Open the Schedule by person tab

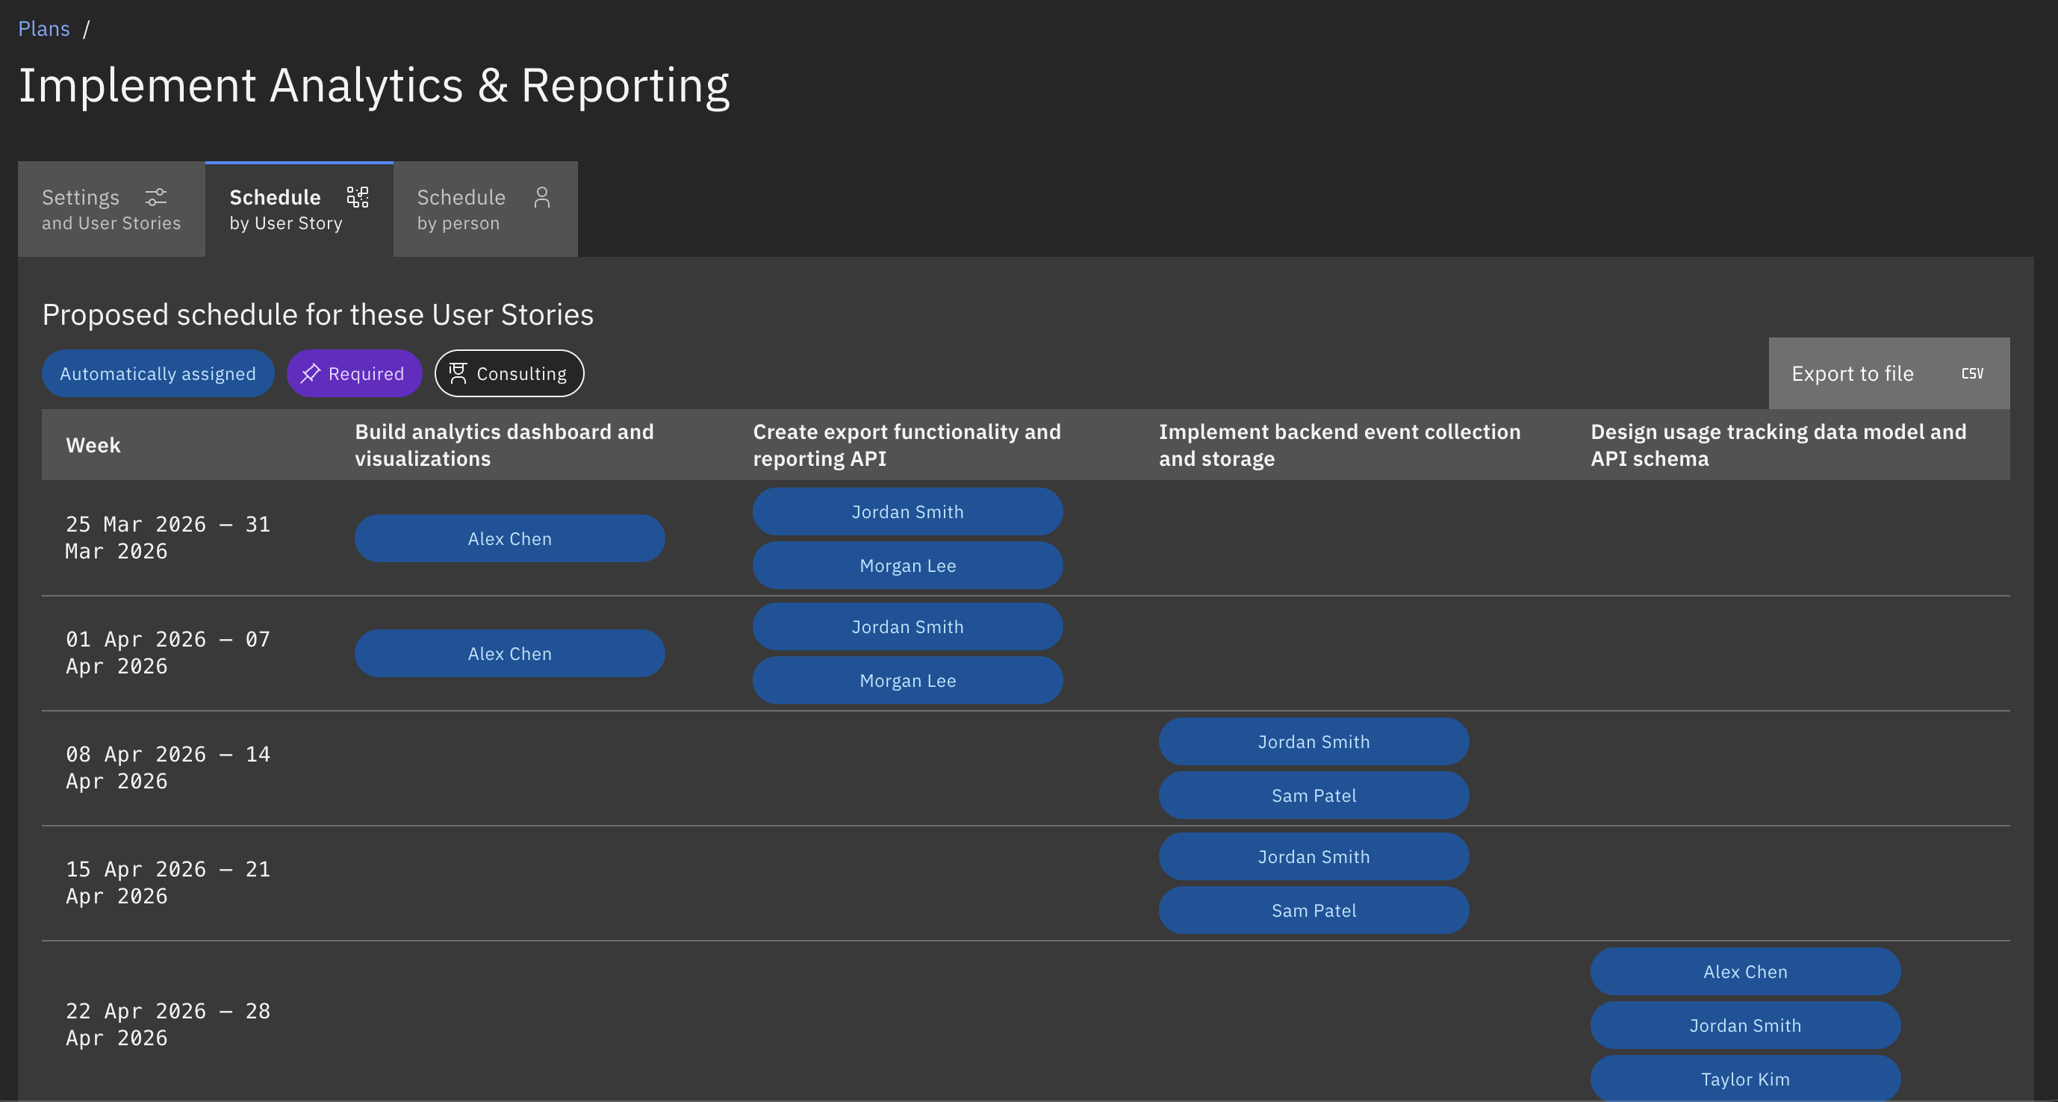click(485, 209)
